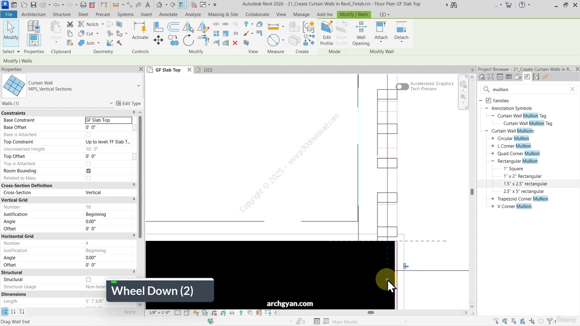
Task: Click the Edit Type button
Action: pyautogui.click(x=128, y=103)
